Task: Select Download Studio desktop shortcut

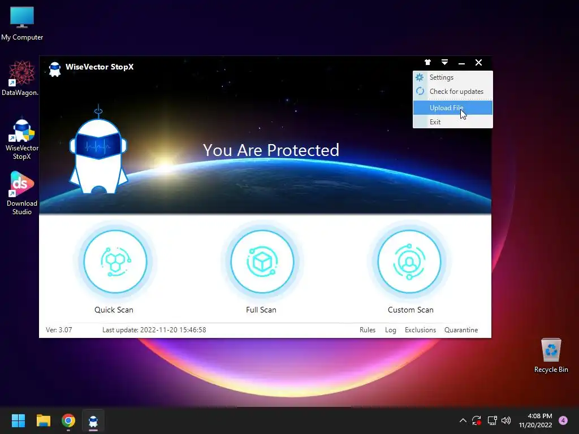Action: coord(22,193)
